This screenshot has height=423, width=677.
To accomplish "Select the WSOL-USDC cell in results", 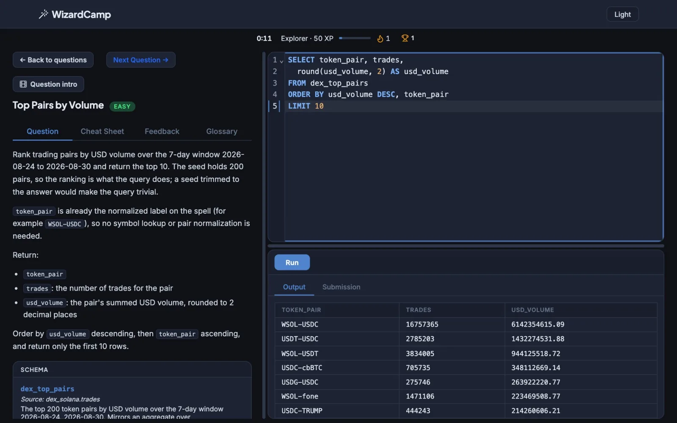I will coord(337,324).
